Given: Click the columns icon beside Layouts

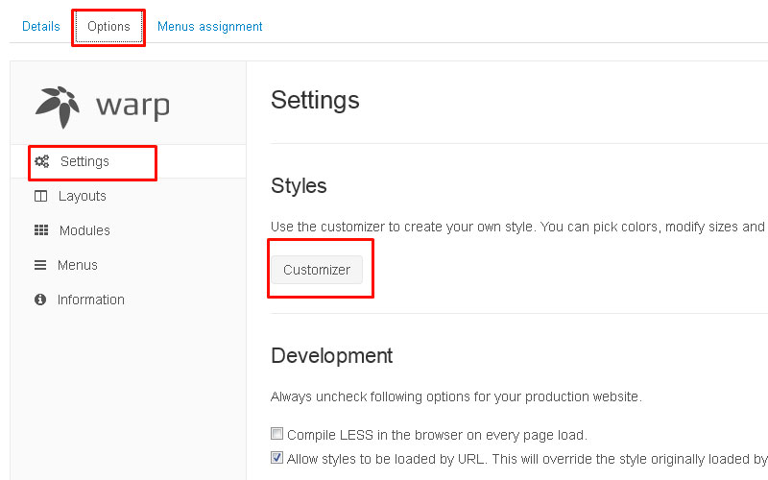Looking at the screenshot, I should pyautogui.click(x=40, y=196).
